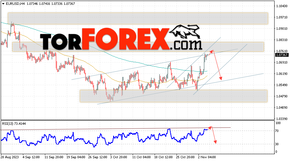Open the EURUSD chart dropdown triangle

coord(3,4)
